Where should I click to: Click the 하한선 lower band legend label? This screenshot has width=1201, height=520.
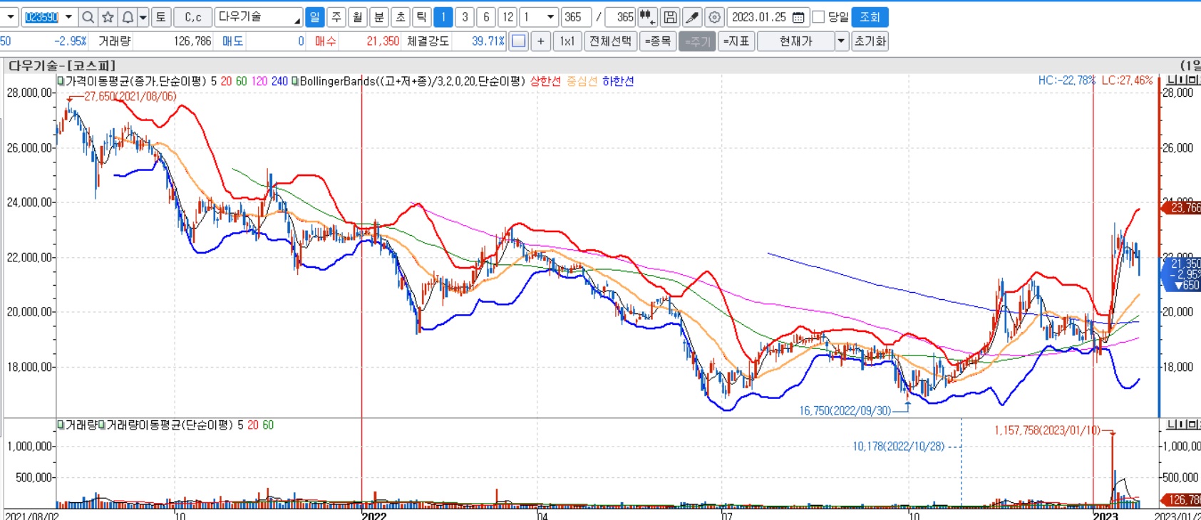pyautogui.click(x=618, y=81)
